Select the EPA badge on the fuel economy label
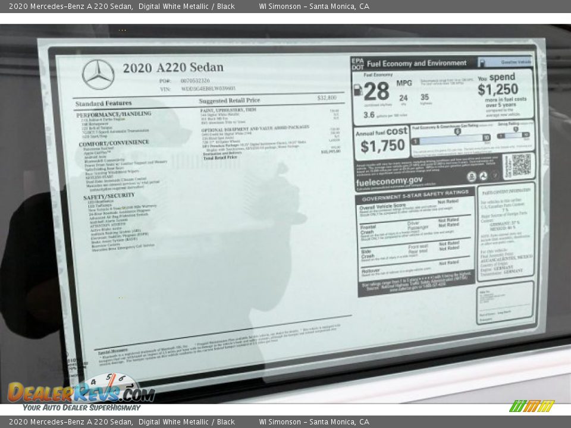 (357, 62)
